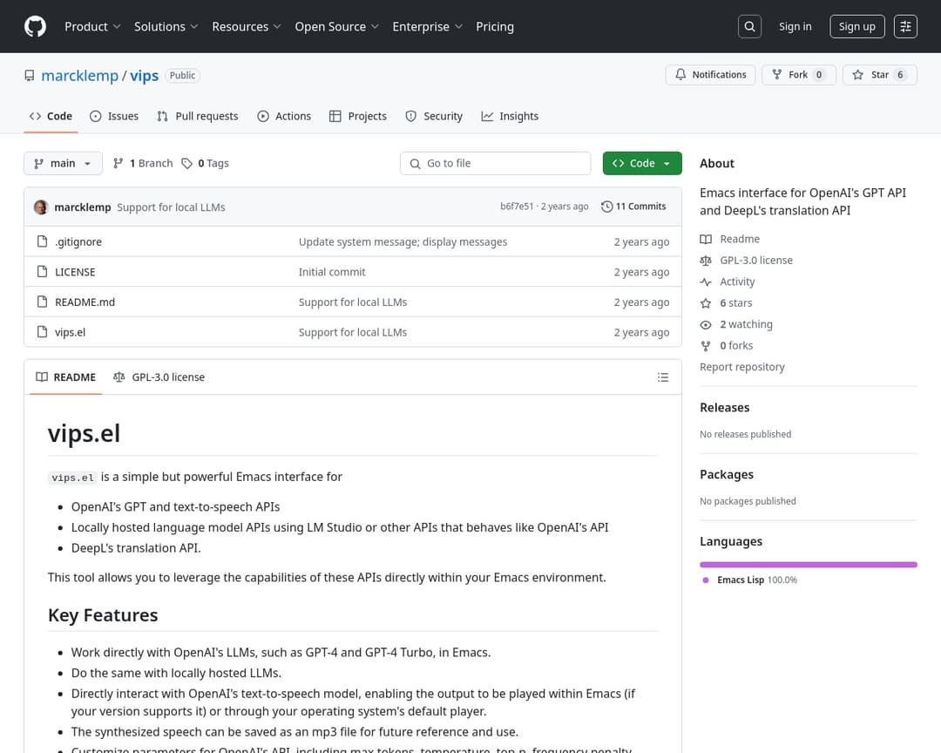Fork the vips repository
This screenshot has height=753, width=941.
(x=799, y=74)
